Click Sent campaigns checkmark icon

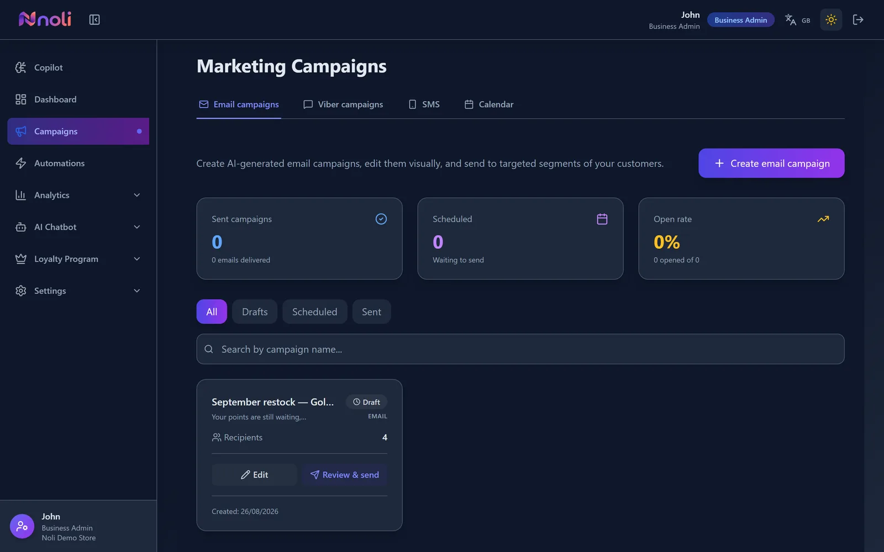tap(381, 219)
